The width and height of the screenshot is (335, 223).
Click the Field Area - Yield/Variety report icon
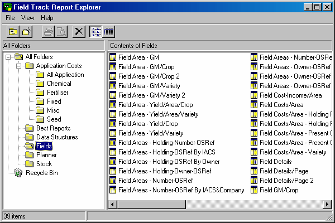pyautogui.click(x=113, y=133)
